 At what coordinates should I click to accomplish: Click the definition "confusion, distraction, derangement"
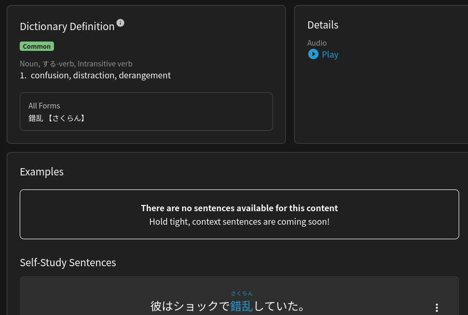pyautogui.click(x=100, y=75)
